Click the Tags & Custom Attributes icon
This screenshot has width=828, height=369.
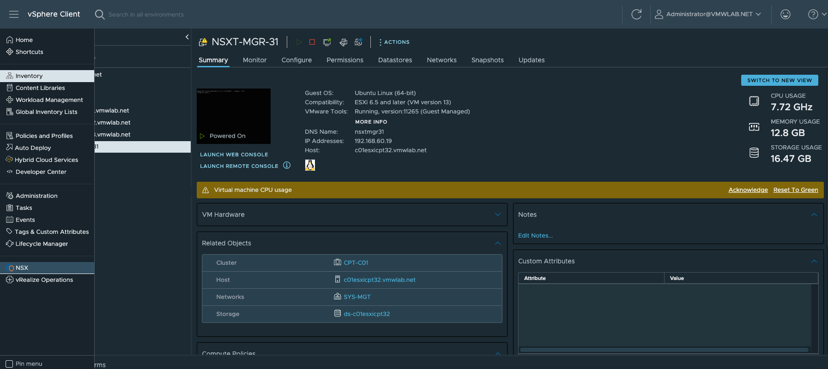click(9, 232)
